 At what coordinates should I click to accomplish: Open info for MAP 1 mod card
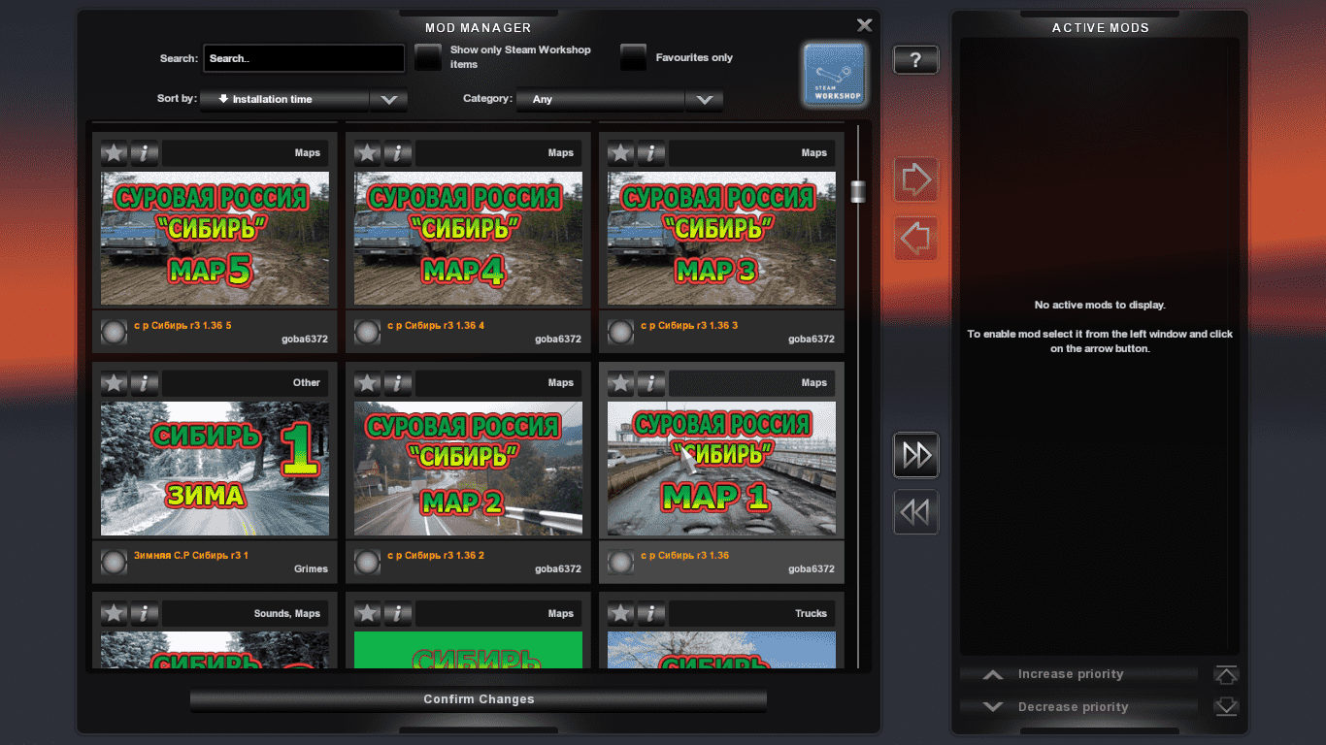coord(650,382)
